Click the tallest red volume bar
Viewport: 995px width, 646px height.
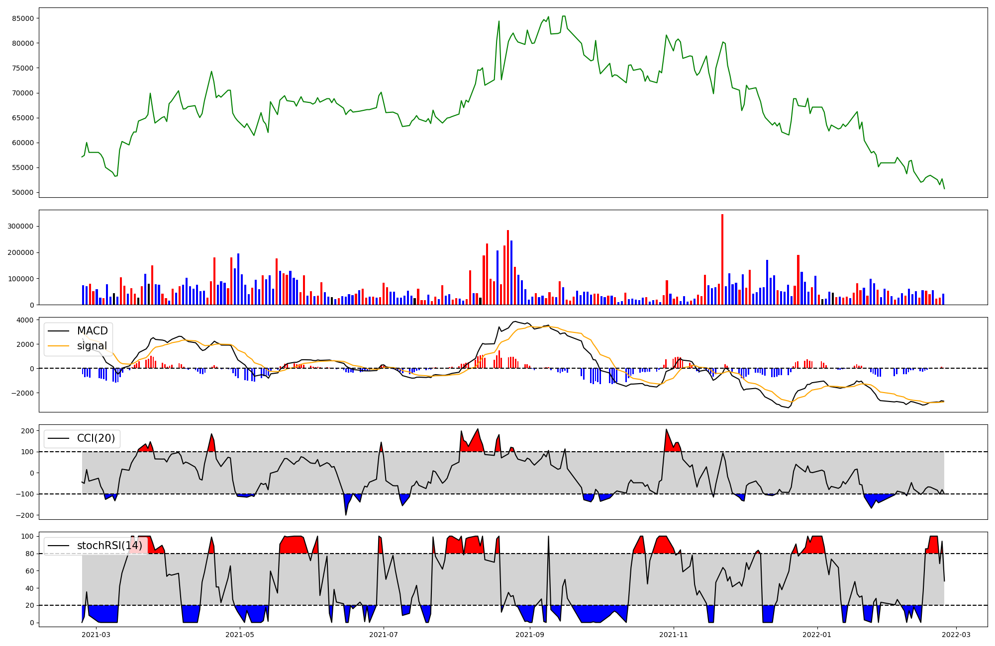coord(722,258)
